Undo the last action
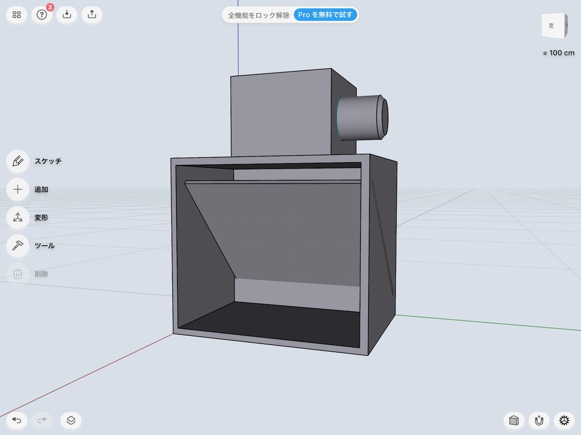This screenshot has width=581, height=435. click(17, 420)
